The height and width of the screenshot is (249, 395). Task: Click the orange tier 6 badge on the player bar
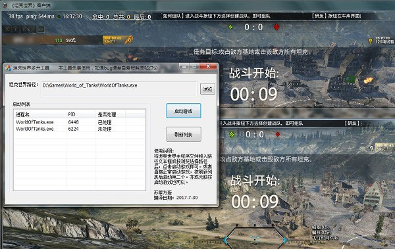tap(129, 39)
